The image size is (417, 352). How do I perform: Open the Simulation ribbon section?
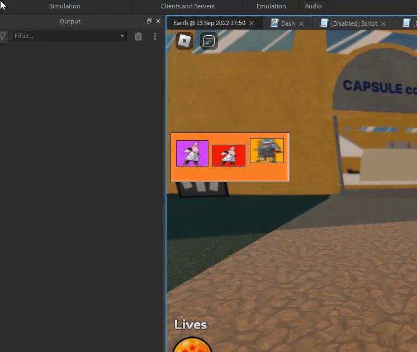[x=65, y=6]
